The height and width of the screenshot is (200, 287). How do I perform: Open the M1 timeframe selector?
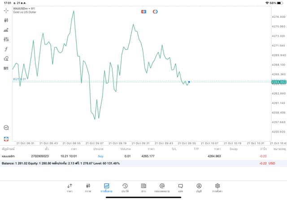[x=6, y=68]
